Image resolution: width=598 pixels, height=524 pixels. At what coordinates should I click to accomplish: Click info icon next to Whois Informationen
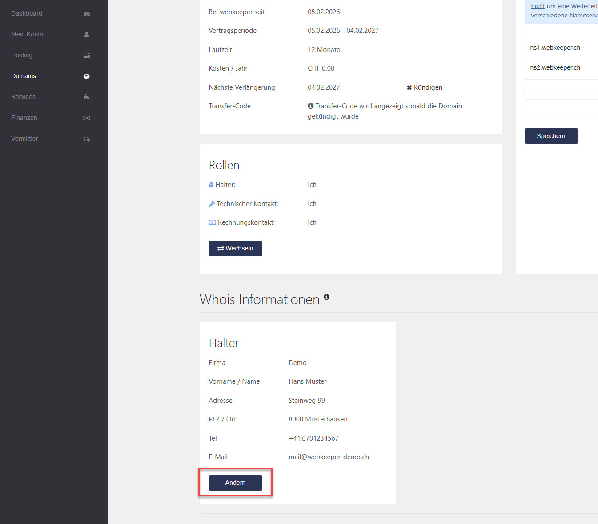click(326, 297)
